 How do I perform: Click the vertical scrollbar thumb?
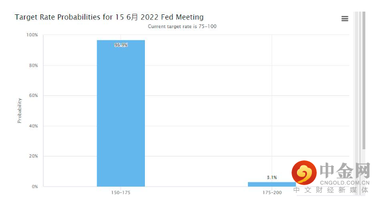[364, 80]
